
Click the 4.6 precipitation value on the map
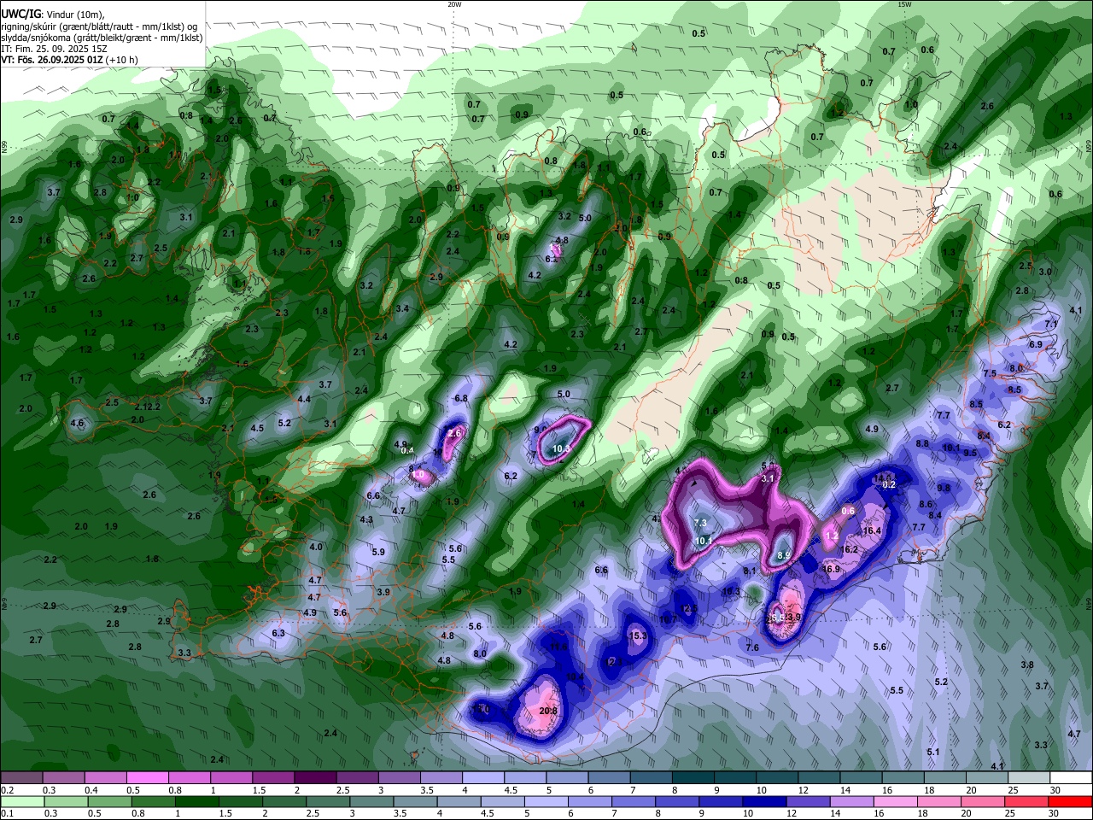click(77, 423)
